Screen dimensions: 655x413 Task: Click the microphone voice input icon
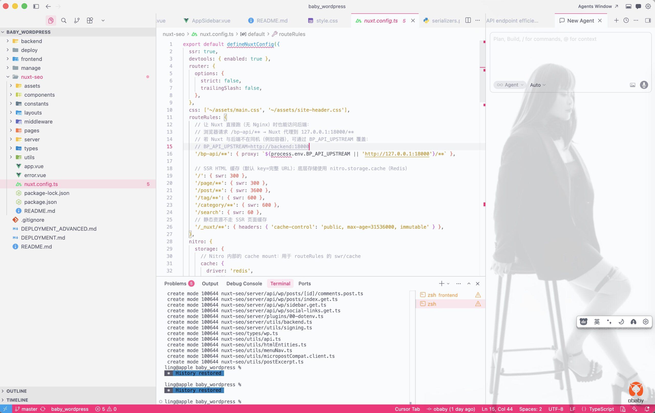pyautogui.click(x=643, y=85)
